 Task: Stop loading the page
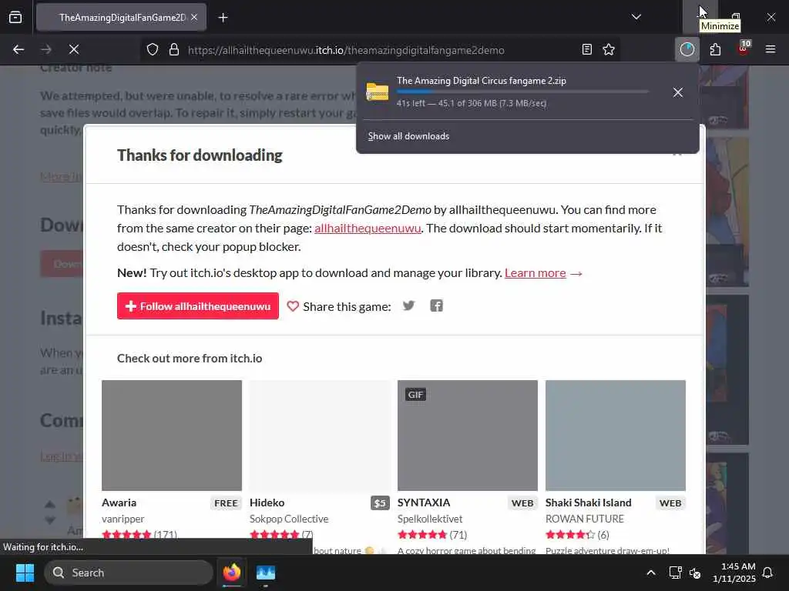tap(74, 49)
